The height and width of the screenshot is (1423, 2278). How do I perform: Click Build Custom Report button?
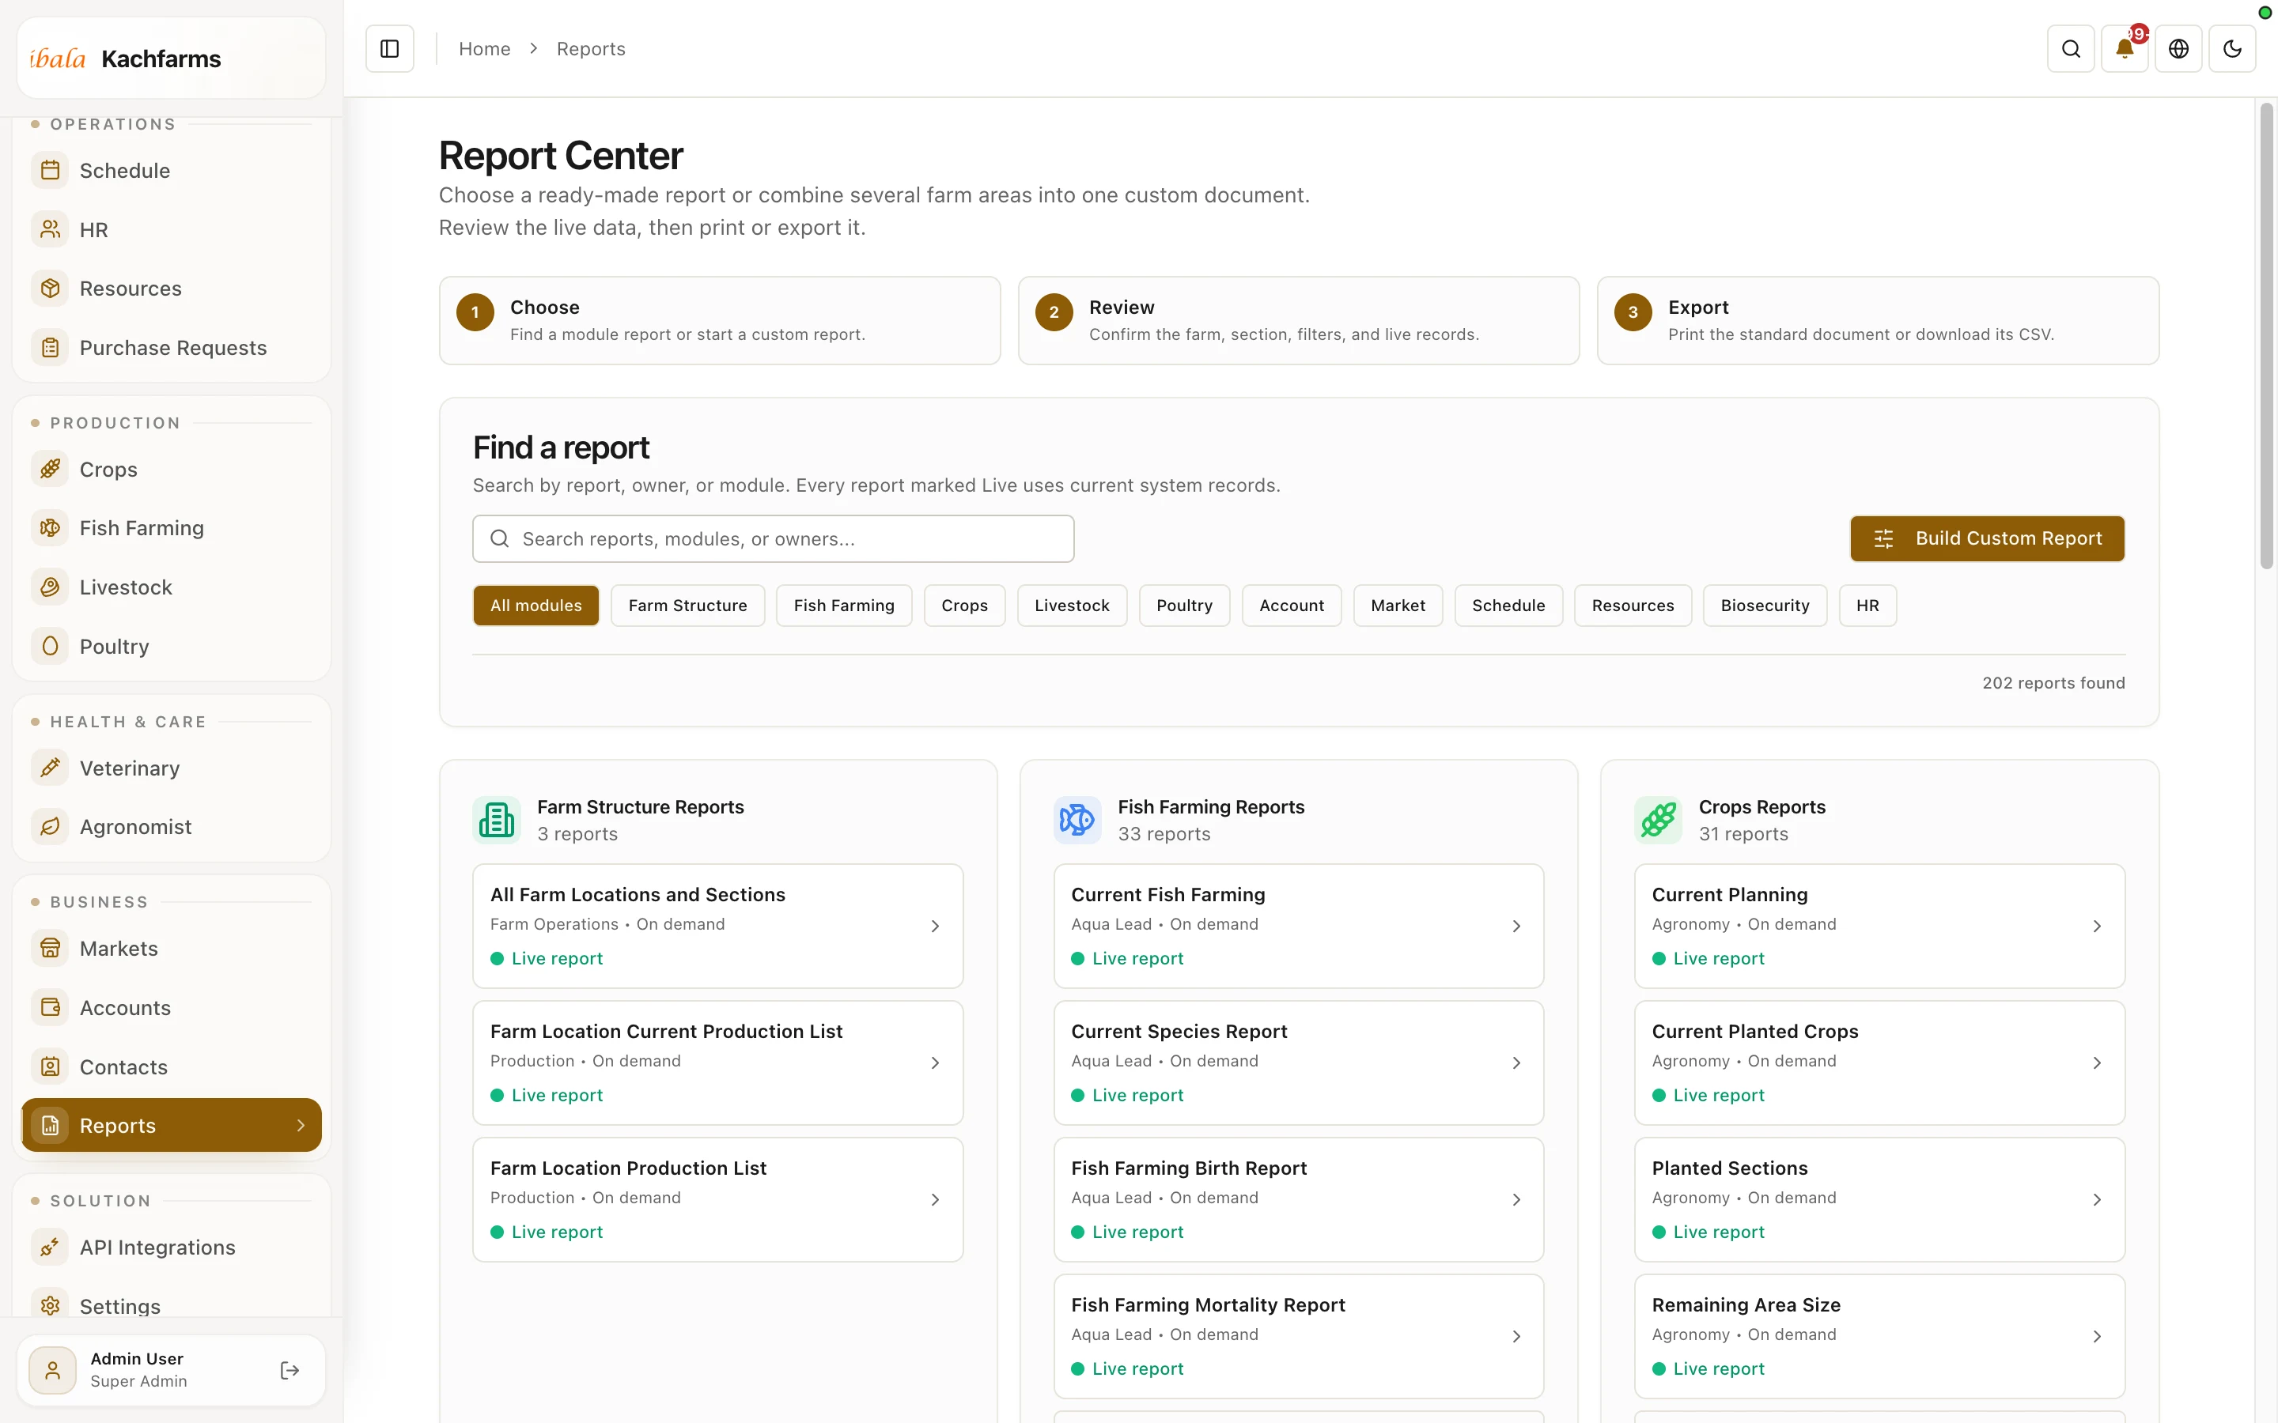[x=1986, y=538]
